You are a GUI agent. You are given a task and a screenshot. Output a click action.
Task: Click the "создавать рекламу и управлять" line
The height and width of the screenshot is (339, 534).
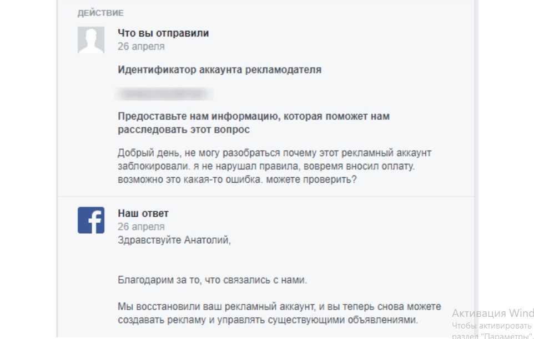click(x=268, y=320)
